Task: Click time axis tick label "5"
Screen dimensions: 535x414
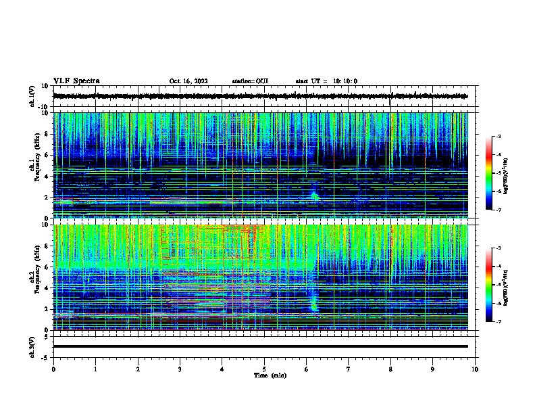Action: point(264,369)
